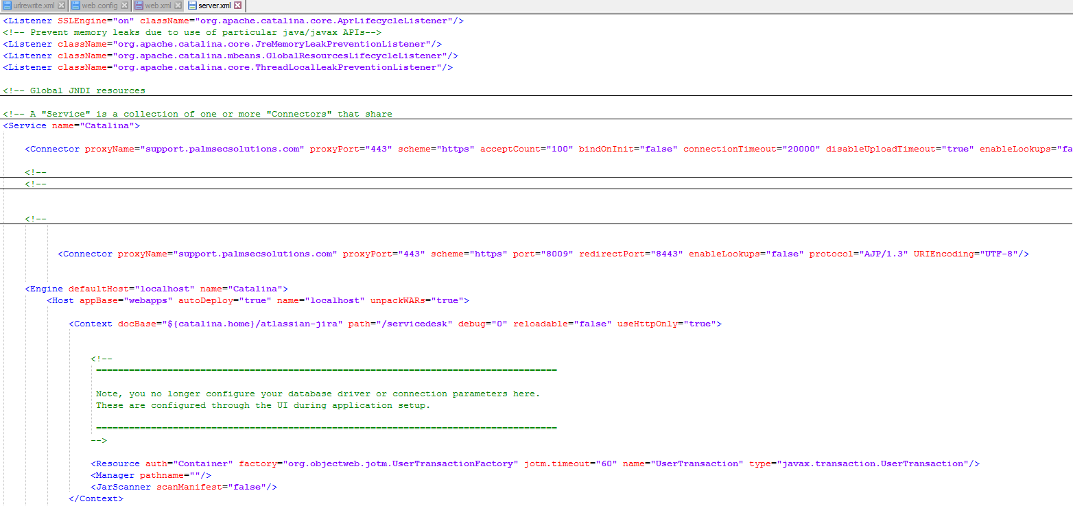This screenshot has height=506, width=1073.
Task: Close the web.config tab
Action: coord(125,5)
